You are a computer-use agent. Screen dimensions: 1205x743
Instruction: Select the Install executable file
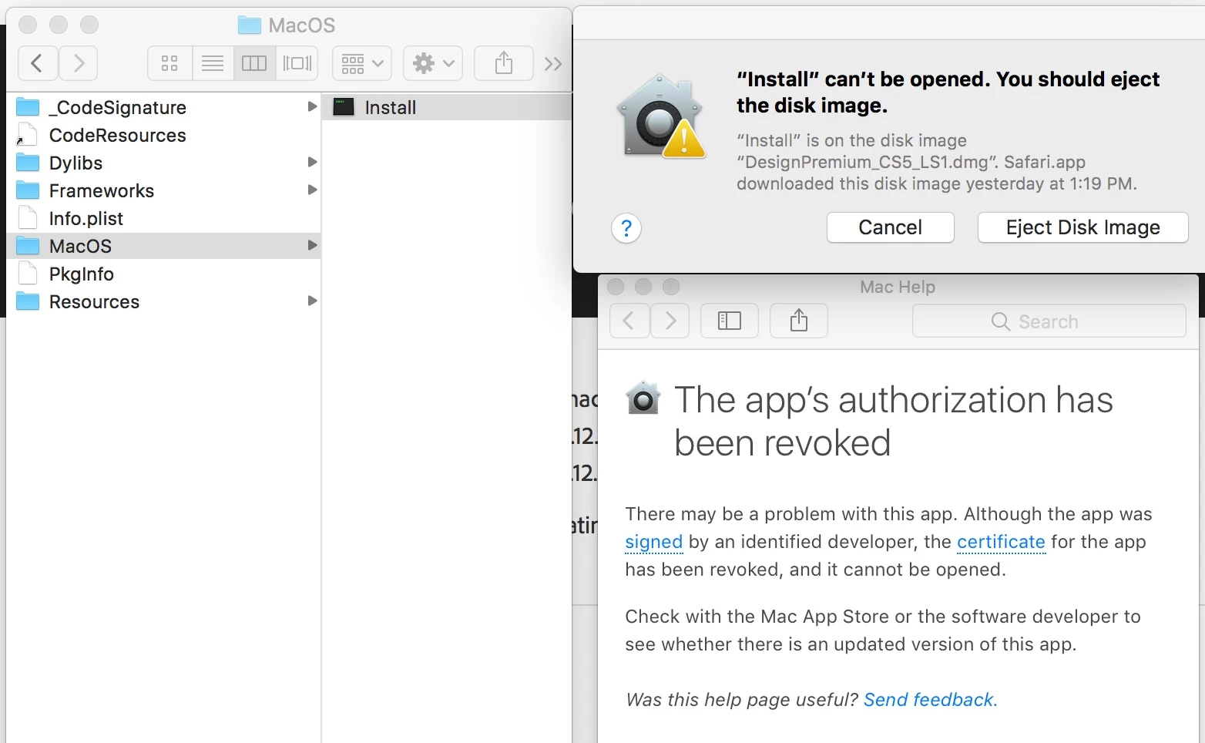pyautogui.click(x=447, y=107)
